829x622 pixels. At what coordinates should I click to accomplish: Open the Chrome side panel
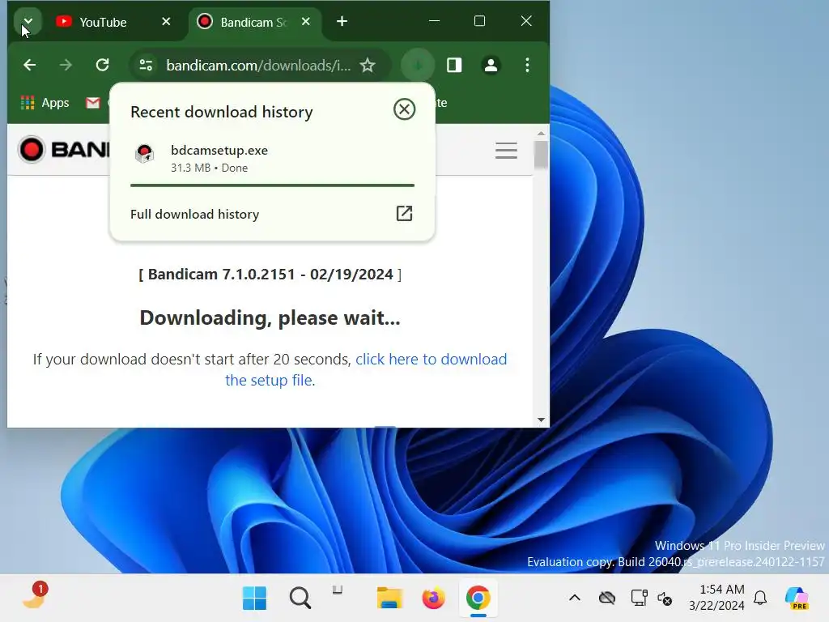coord(454,65)
